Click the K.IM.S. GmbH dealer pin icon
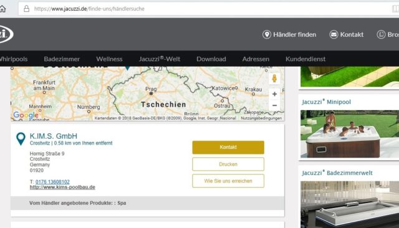Screen dimensions: 399x228 21,139
